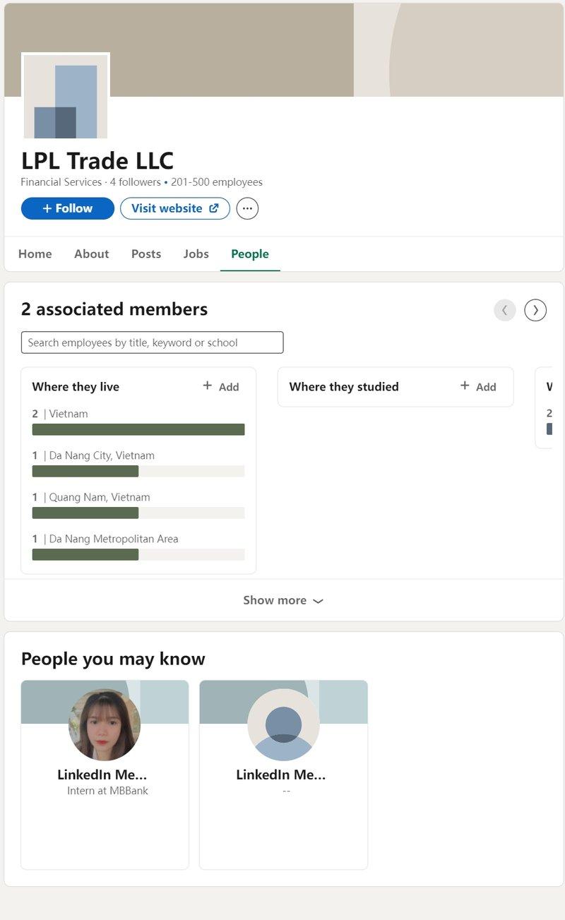Screen dimensions: 565x920
Task: Click the 2 associated members heading
Action: click(x=114, y=309)
